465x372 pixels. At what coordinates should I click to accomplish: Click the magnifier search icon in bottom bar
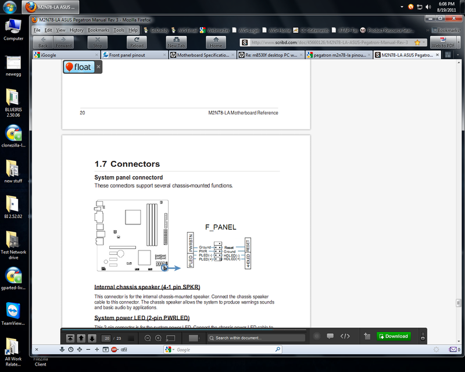tap(278, 349)
